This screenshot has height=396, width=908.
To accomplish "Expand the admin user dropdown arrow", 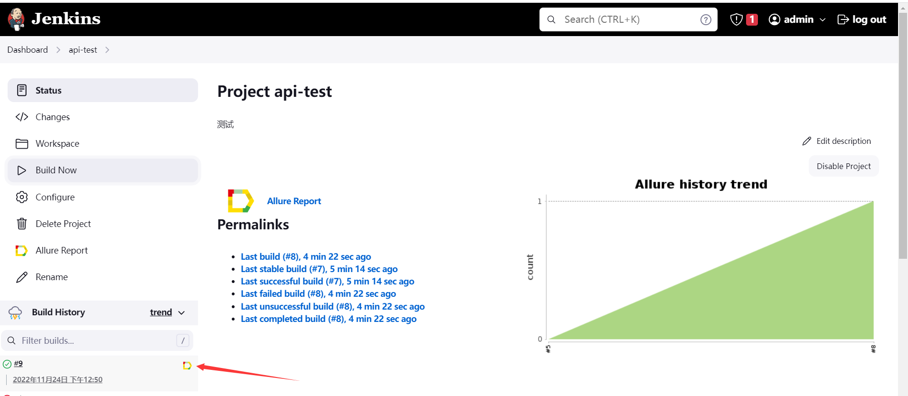I will (x=823, y=19).
